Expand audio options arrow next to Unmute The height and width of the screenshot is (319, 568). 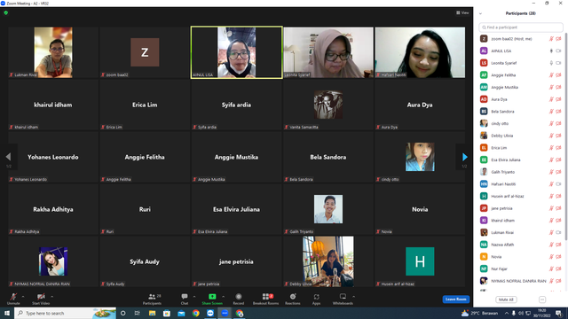coord(23,297)
